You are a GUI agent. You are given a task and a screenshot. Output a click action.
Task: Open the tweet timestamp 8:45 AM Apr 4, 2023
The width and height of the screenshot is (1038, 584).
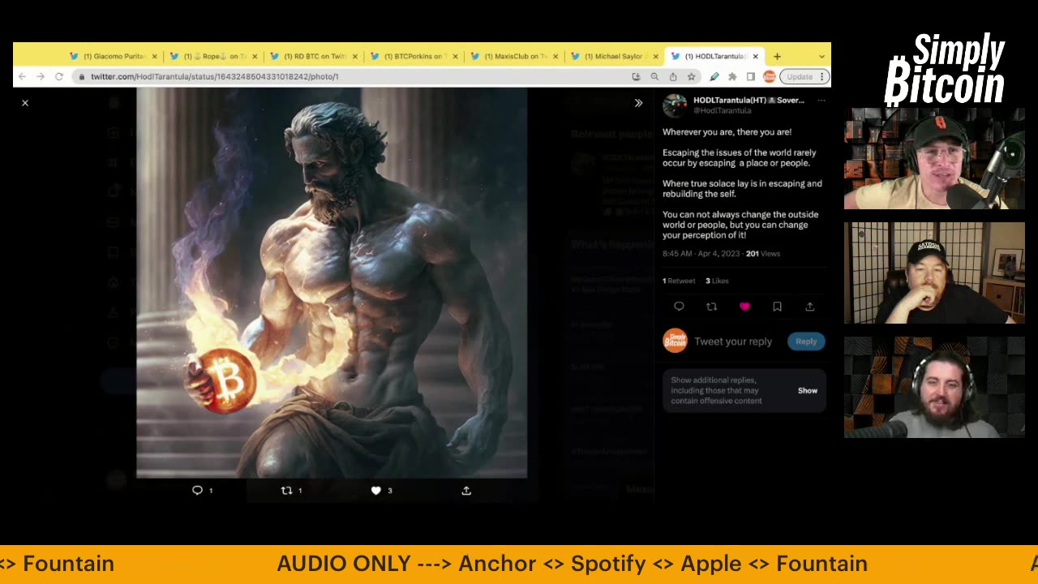tap(701, 254)
